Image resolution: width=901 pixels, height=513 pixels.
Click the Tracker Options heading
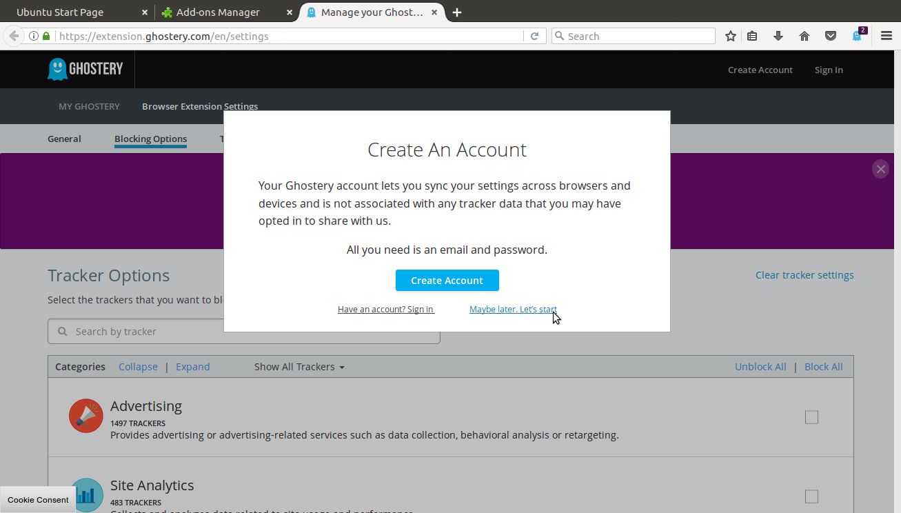pos(109,275)
